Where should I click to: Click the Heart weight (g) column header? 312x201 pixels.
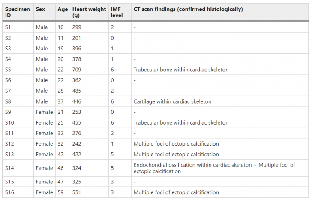[89, 12]
